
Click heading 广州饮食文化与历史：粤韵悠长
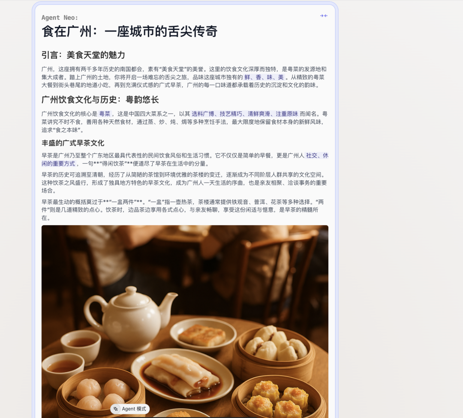click(100, 100)
